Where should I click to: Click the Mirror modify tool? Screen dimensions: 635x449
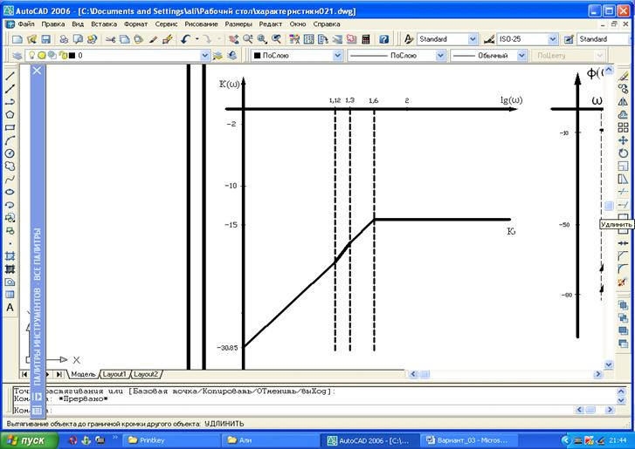pos(623,101)
